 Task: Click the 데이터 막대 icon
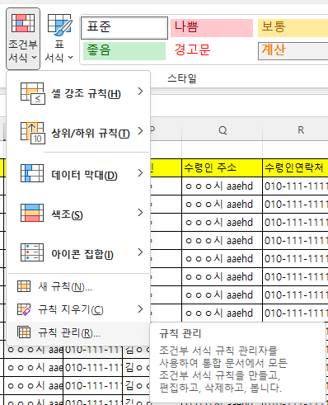point(32,173)
